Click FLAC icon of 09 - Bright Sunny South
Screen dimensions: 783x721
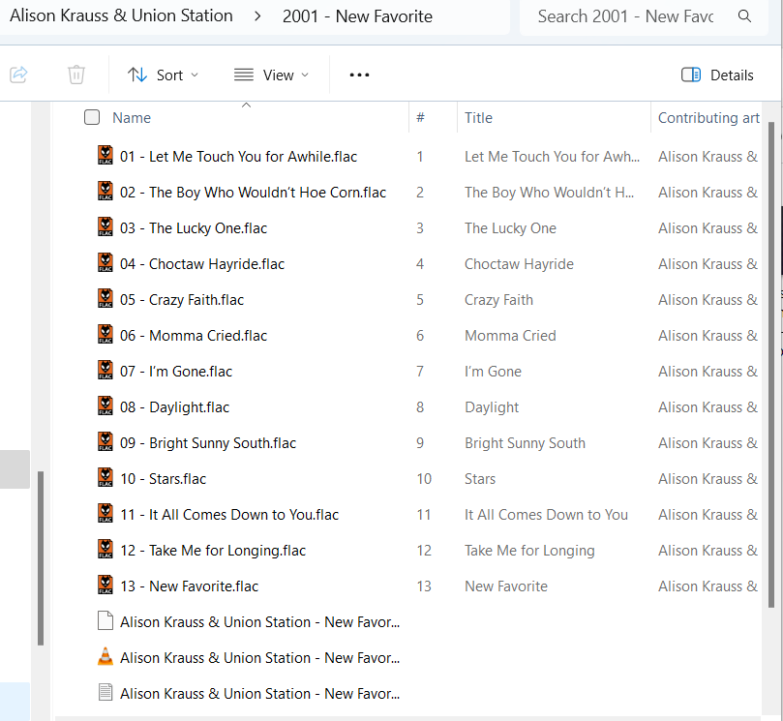(105, 442)
